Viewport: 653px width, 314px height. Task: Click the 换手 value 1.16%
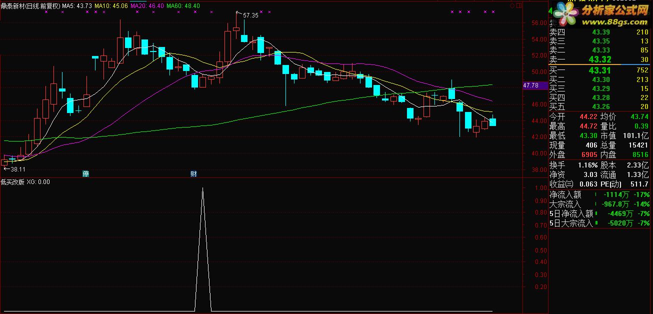[x=587, y=165]
